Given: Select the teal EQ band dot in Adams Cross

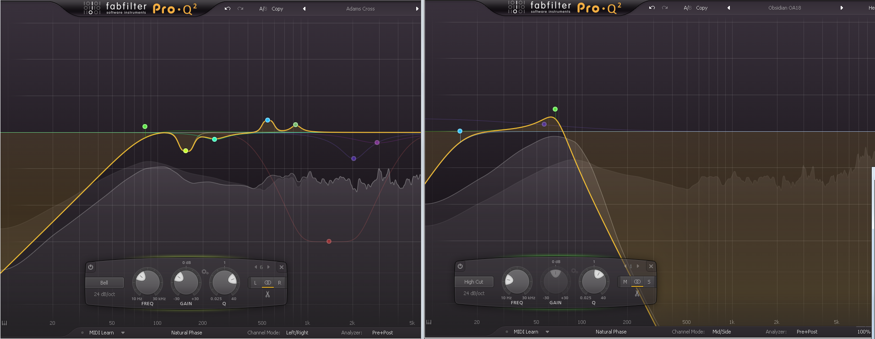Looking at the screenshot, I should pyautogui.click(x=214, y=139).
